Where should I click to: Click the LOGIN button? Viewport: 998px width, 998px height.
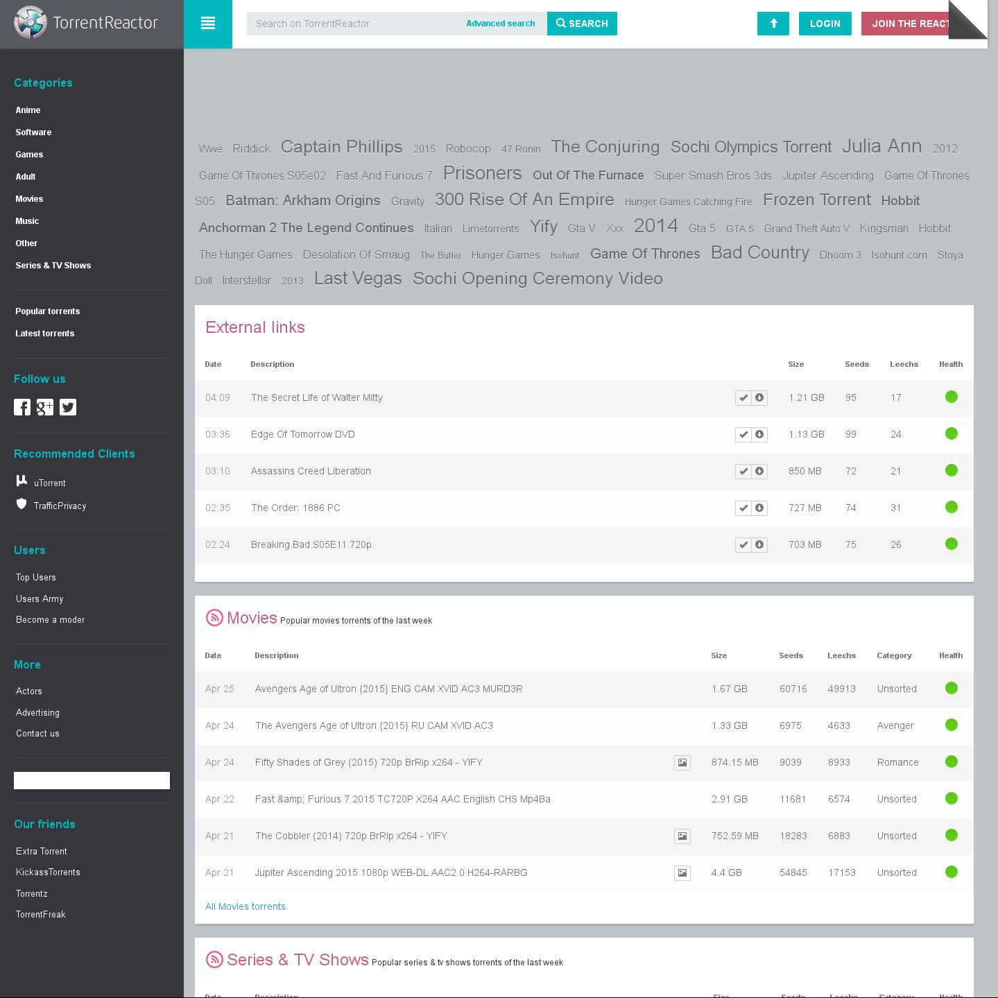825,24
